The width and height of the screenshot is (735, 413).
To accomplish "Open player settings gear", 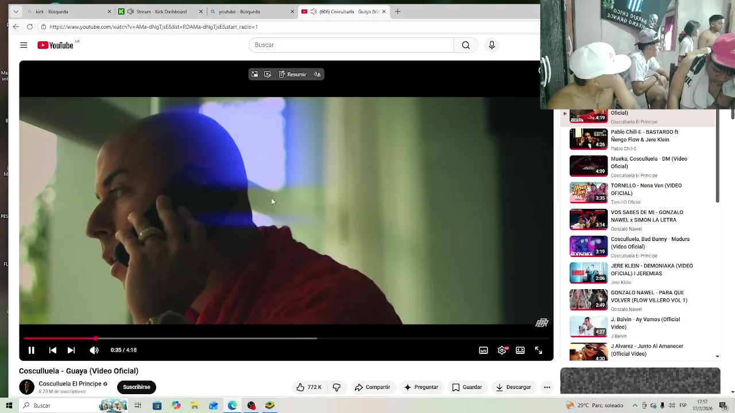I will point(502,350).
